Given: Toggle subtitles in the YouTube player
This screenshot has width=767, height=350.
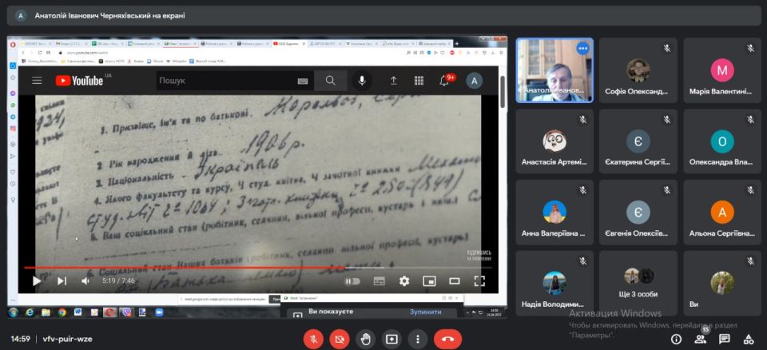Looking at the screenshot, I should (x=379, y=281).
